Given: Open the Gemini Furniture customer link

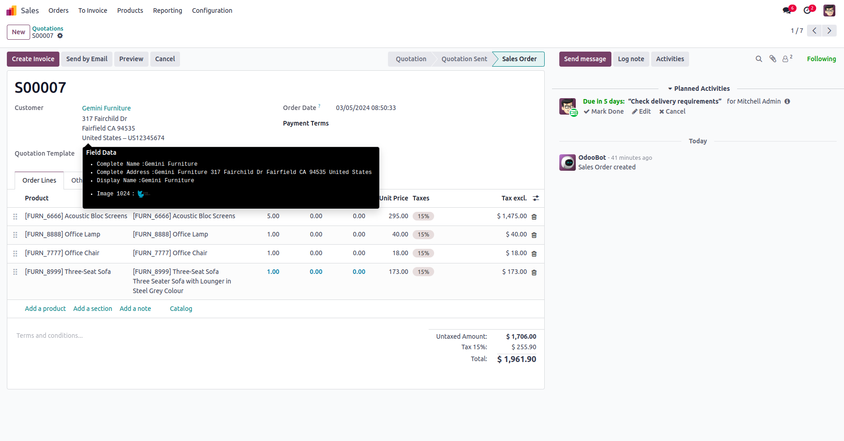Looking at the screenshot, I should 106,108.
